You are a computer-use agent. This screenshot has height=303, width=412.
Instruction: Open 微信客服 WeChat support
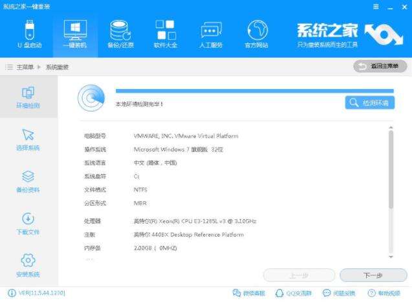(249, 293)
